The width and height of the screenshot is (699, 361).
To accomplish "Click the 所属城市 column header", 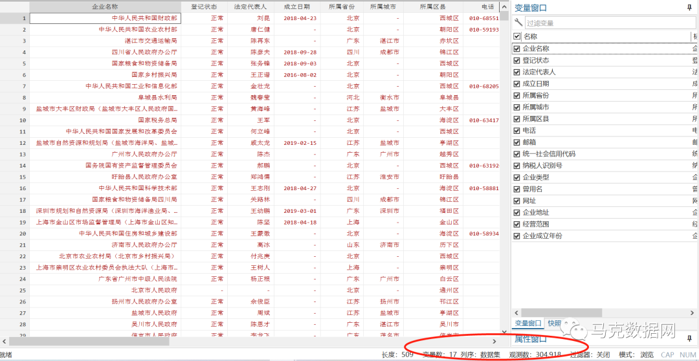I will click(383, 6).
